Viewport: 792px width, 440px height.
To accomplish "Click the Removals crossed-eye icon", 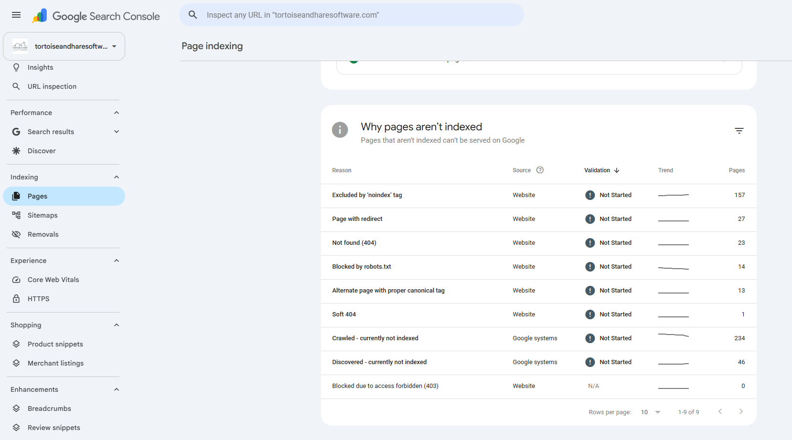I will (x=16, y=234).
